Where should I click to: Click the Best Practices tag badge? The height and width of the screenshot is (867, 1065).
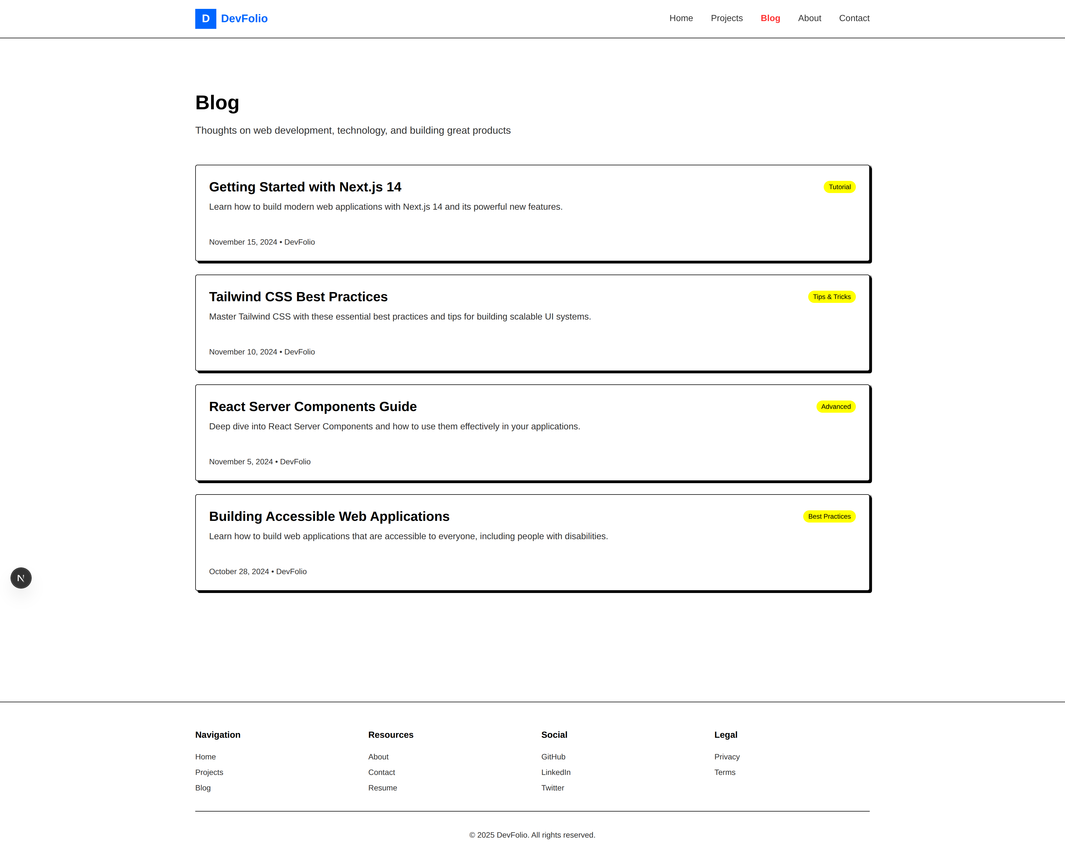[829, 516]
